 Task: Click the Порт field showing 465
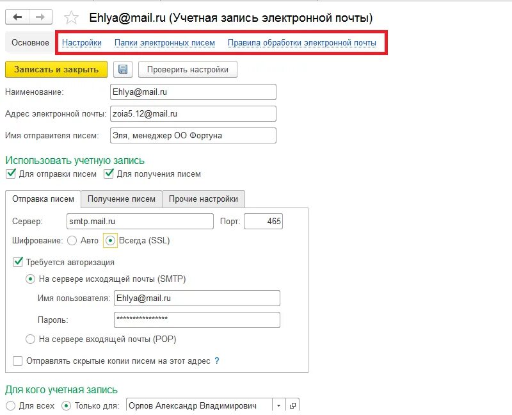pyautogui.click(x=263, y=221)
